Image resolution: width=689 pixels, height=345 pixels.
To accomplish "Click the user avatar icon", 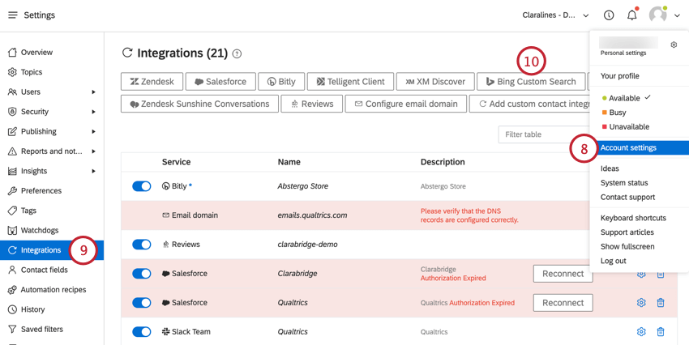I will point(658,15).
